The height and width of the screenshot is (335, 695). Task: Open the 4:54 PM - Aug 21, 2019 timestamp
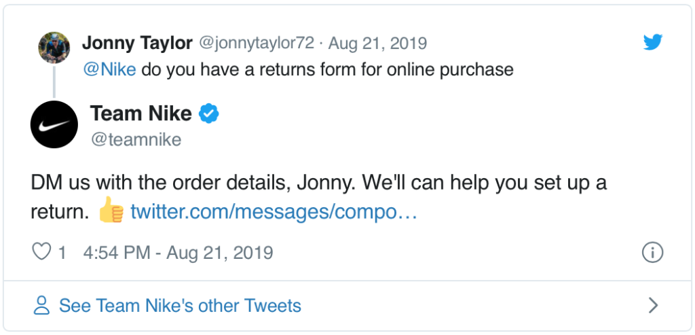point(178,253)
